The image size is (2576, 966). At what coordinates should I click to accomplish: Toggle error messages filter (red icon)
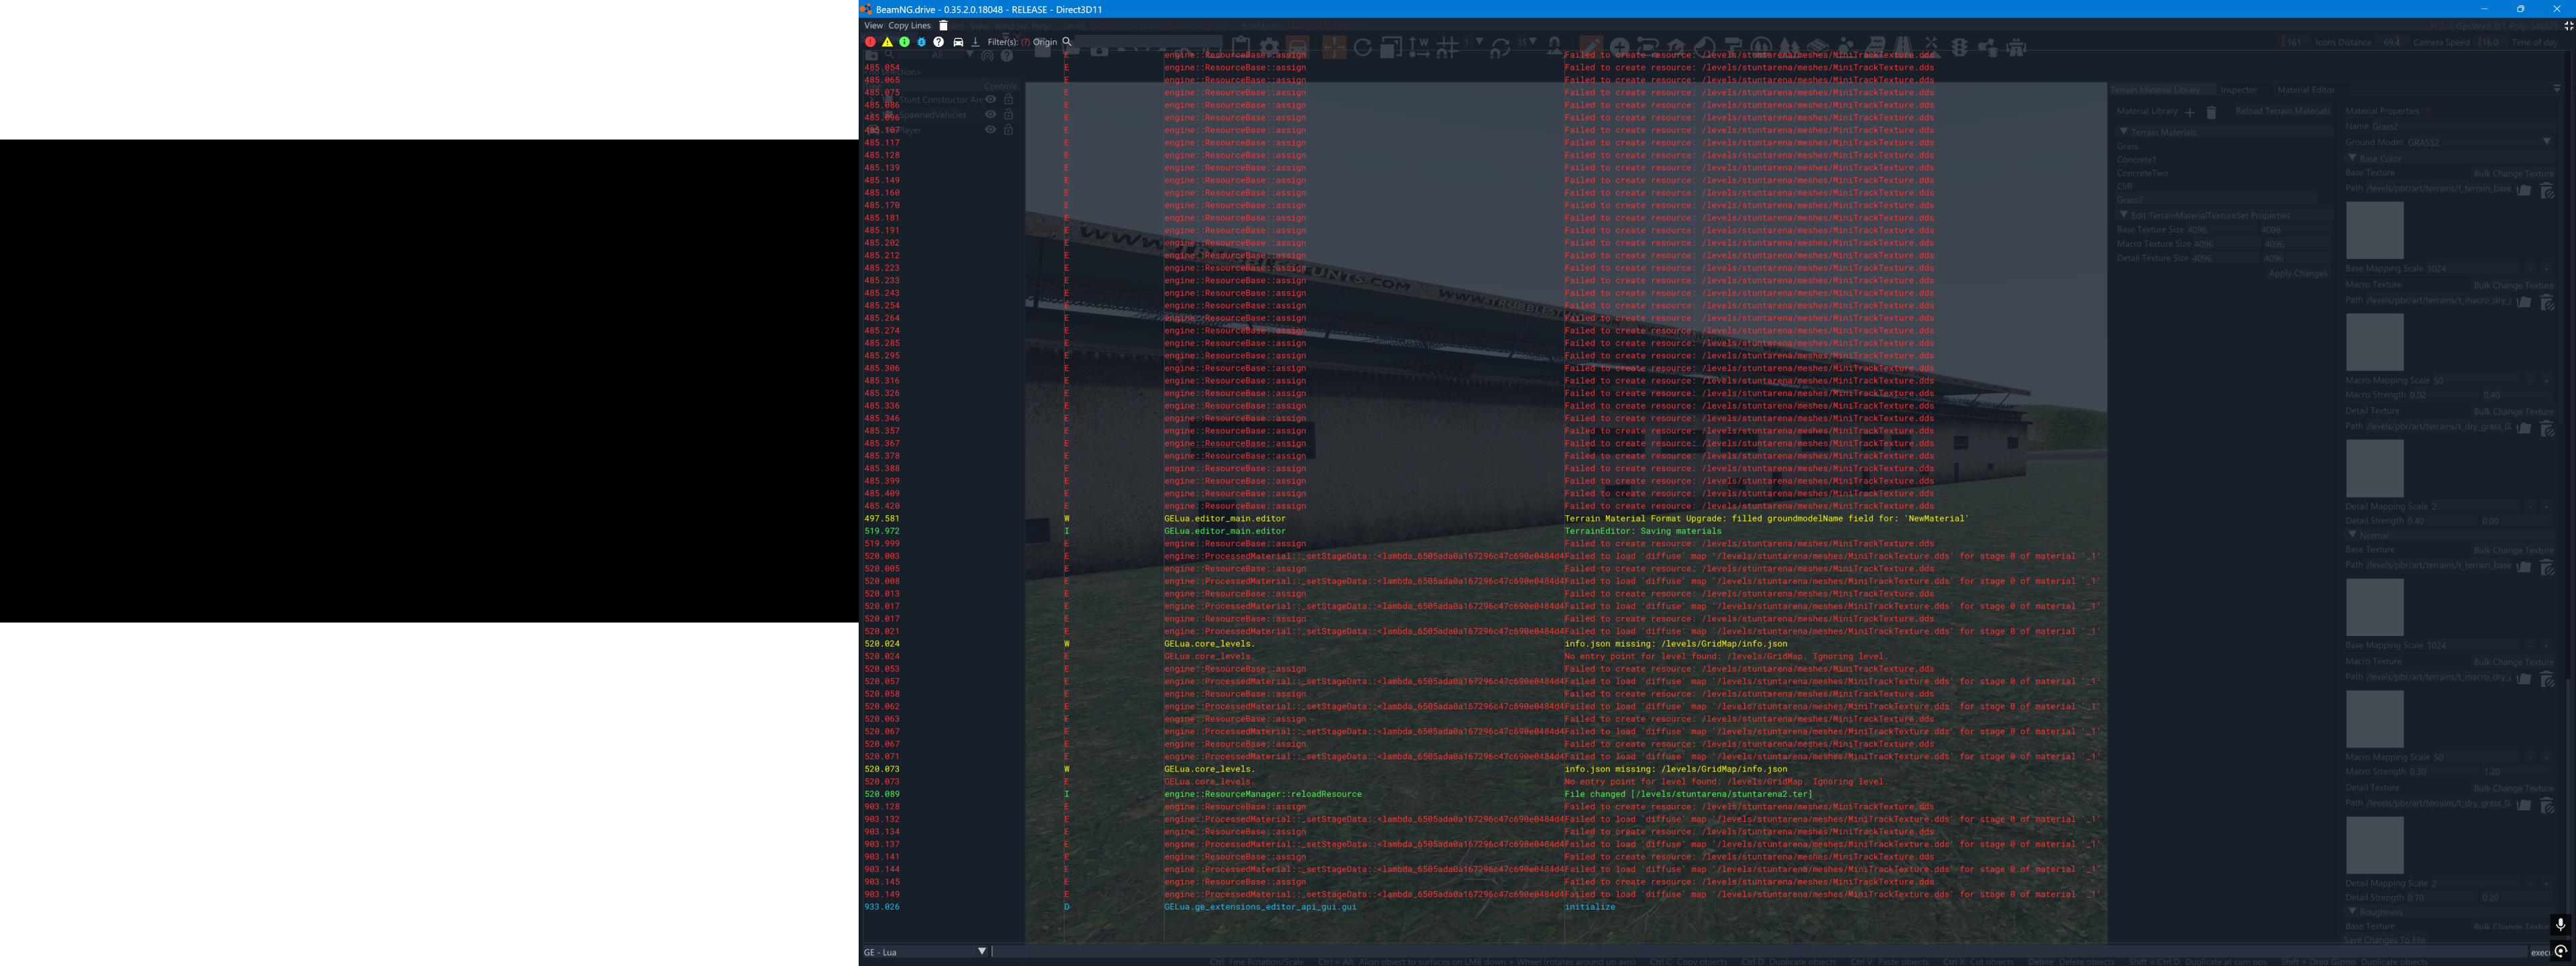(870, 42)
